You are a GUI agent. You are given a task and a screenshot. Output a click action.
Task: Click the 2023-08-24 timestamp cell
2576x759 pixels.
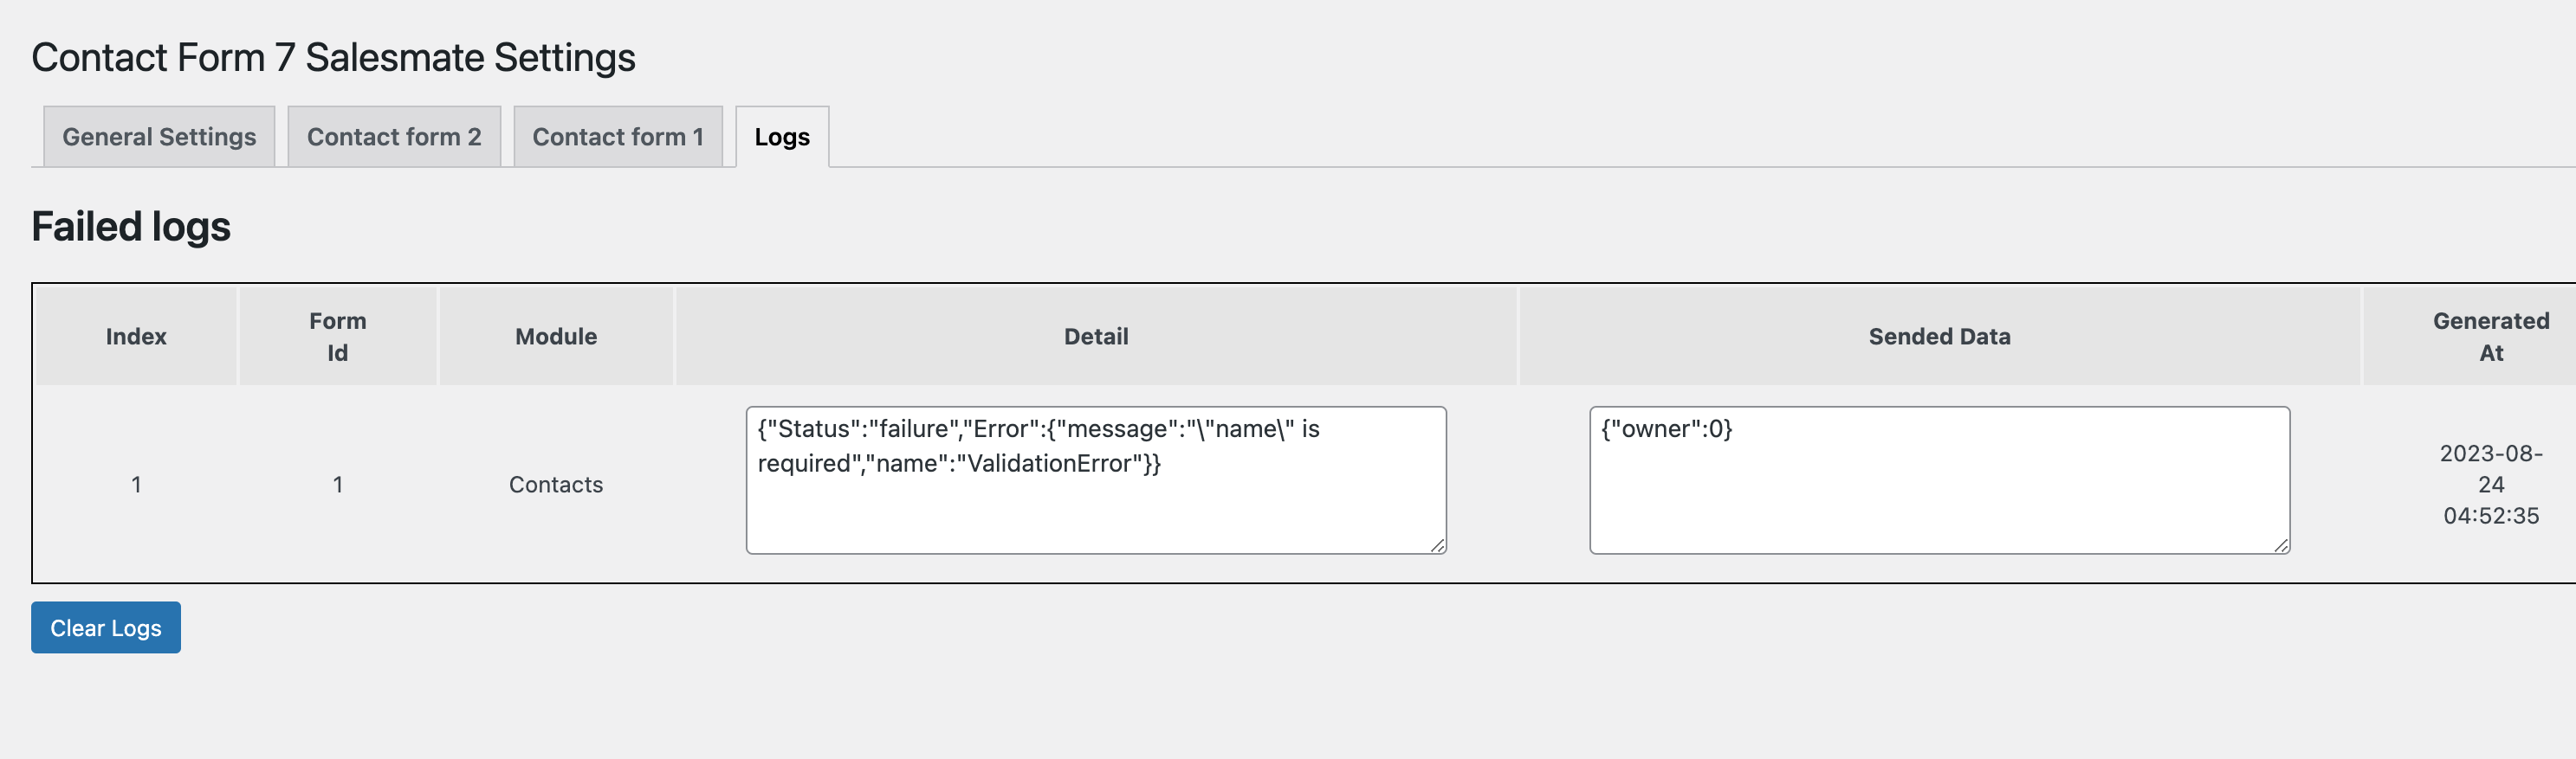pyautogui.click(x=2491, y=485)
